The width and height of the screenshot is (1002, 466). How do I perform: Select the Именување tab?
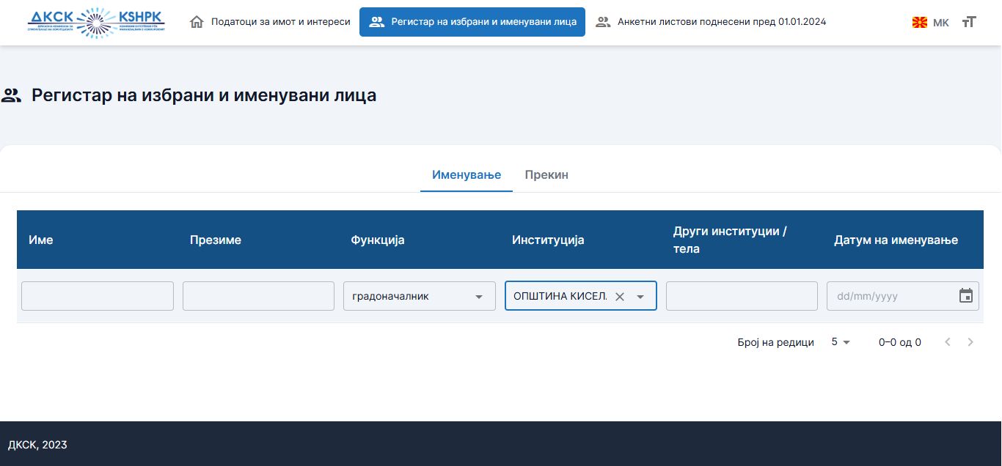coord(467,174)
